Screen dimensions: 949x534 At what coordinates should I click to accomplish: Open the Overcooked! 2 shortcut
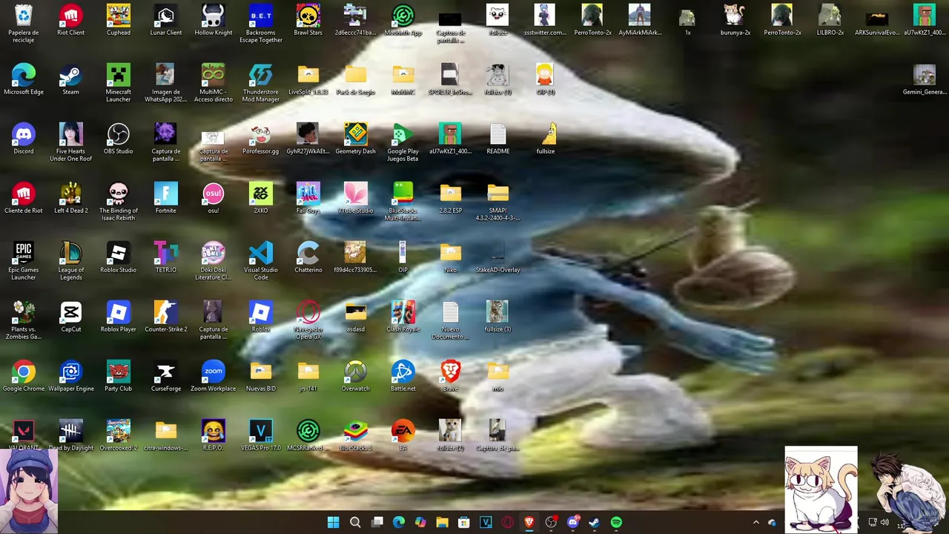point(118,435)
